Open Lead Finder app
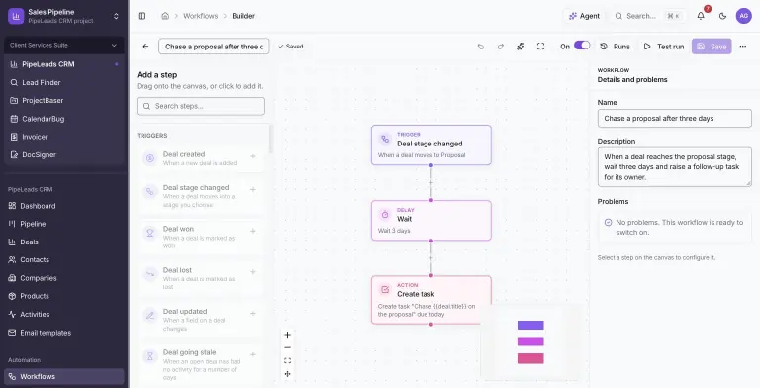This screenshot has height=388, width=760. [x=63, y=82]
